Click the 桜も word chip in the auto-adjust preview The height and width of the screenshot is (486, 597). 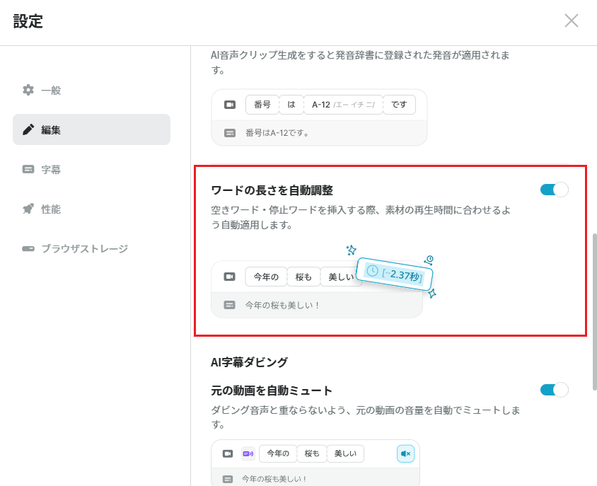click(303, 277)
